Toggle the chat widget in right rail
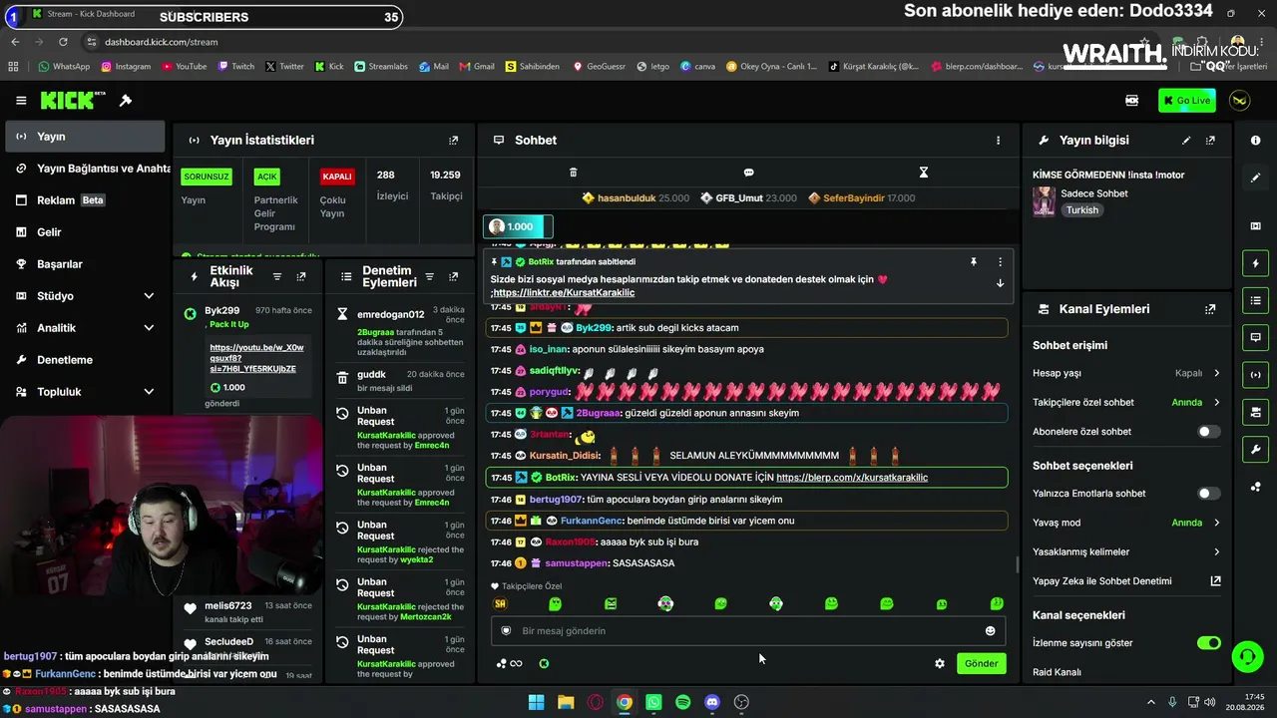Viewport: 1277px width, 718px height. [1256, 338]
